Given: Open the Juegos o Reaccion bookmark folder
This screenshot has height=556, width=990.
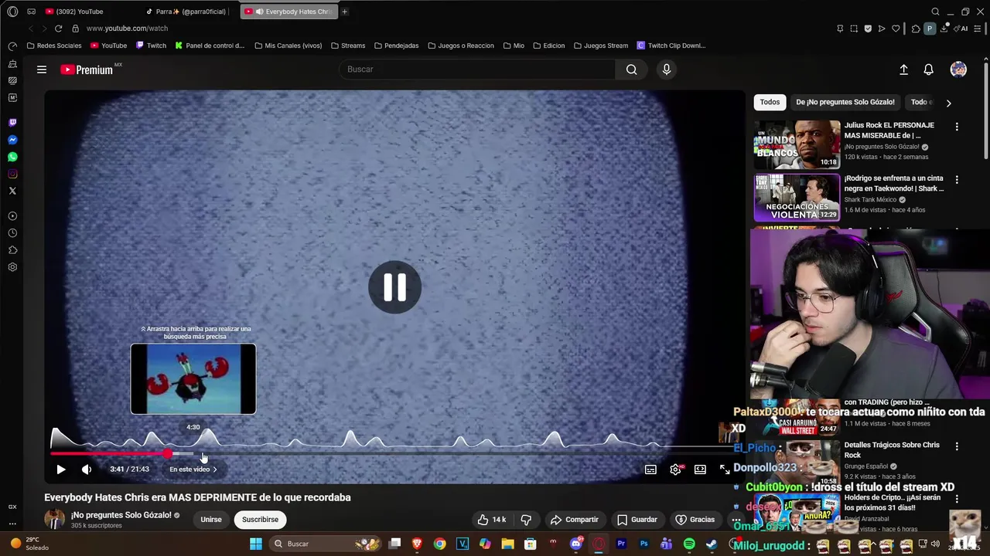Looking at the screenshot, I should pyautogui.click(x=460, y=46).
